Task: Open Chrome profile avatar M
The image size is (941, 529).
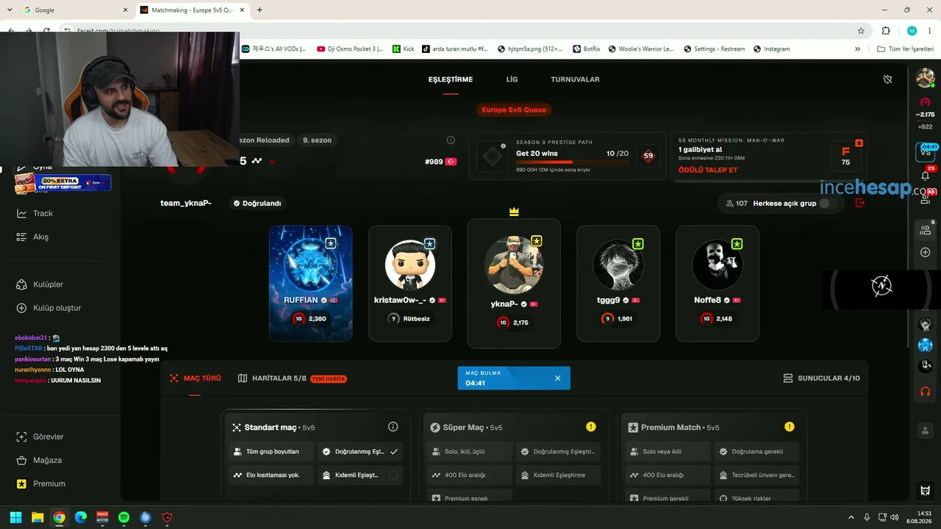Action: [x=912, y=31]
